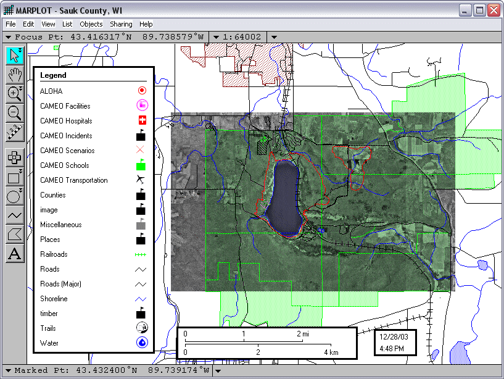Click the Places legend symbol

pyautogui.click(x=141, y=239)
